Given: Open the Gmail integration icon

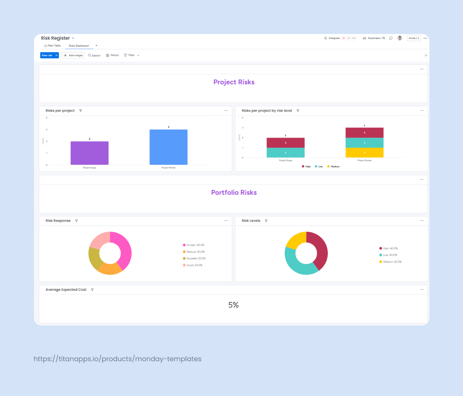Looking at the screenshot, I should click(354, 38).
